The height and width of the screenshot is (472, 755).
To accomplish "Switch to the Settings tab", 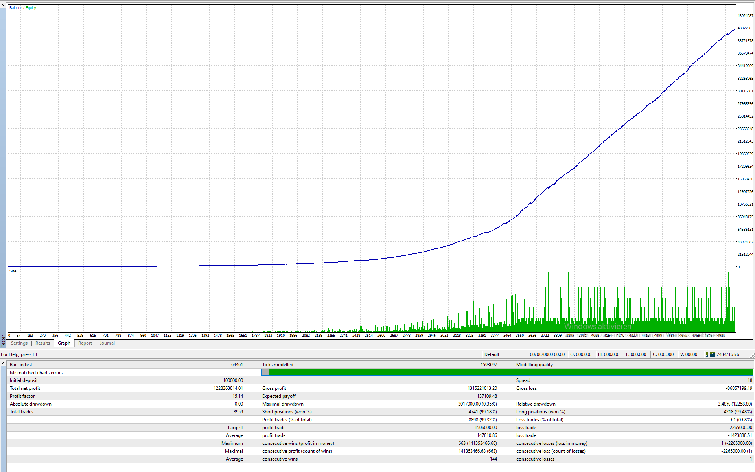I will 19,343.
